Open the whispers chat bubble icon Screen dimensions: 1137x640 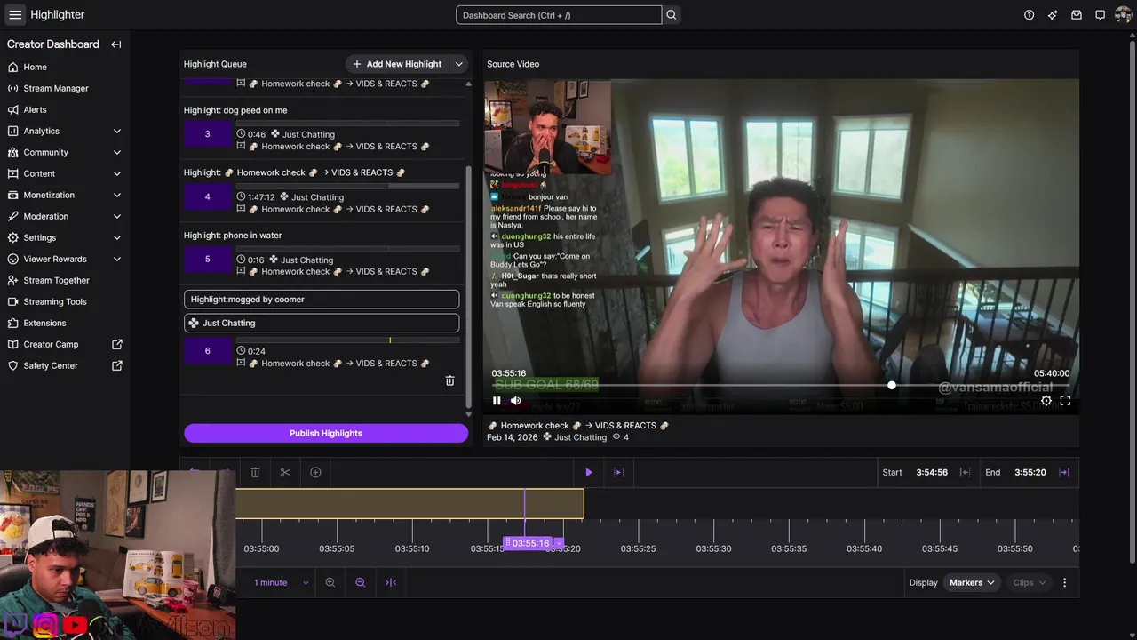point(1100,15)
